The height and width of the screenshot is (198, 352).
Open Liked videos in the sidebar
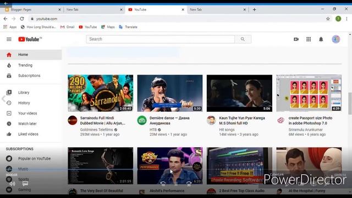pyautogui.click(x=31, y=134)
